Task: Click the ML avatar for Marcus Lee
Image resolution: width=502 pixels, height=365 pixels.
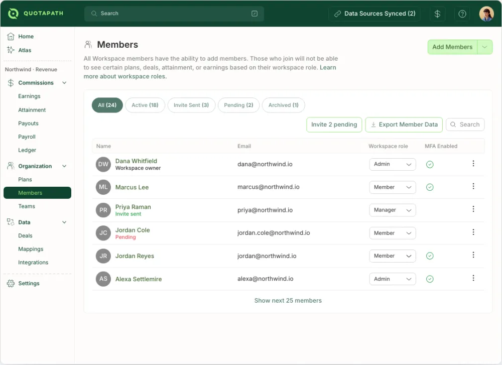Action: (x=103, y=187)
